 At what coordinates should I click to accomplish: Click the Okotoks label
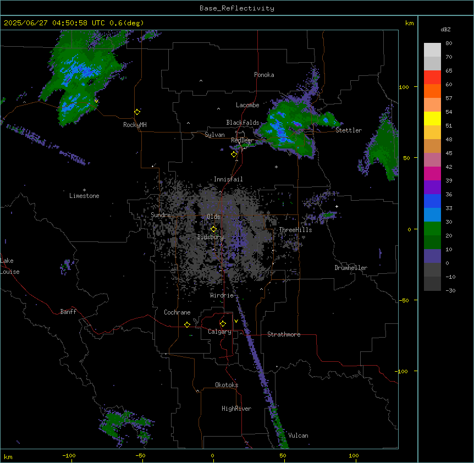(227, 385)
